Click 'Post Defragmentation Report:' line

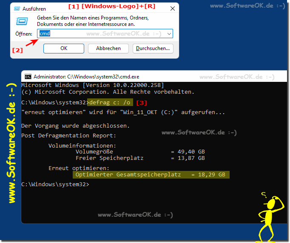(x=68, y=136)
